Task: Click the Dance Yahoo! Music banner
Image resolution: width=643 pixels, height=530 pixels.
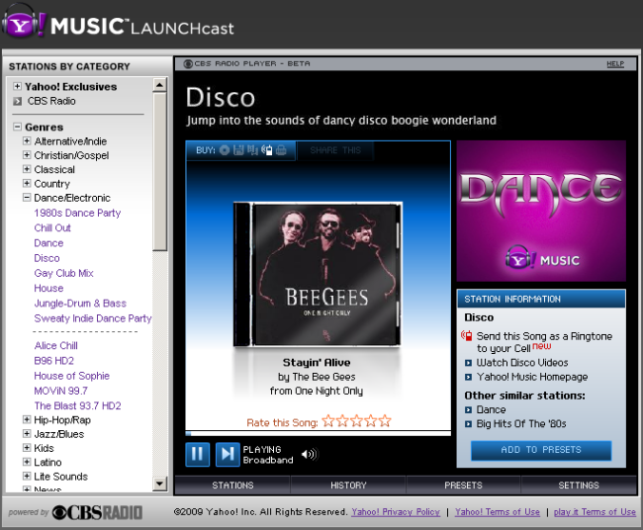Action: (541, 211)
